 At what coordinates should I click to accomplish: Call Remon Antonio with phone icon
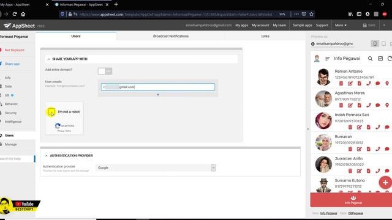[x=369, y=83]
